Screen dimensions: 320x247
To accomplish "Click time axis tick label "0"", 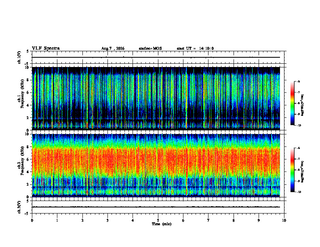I will click(x=32, y=220).
